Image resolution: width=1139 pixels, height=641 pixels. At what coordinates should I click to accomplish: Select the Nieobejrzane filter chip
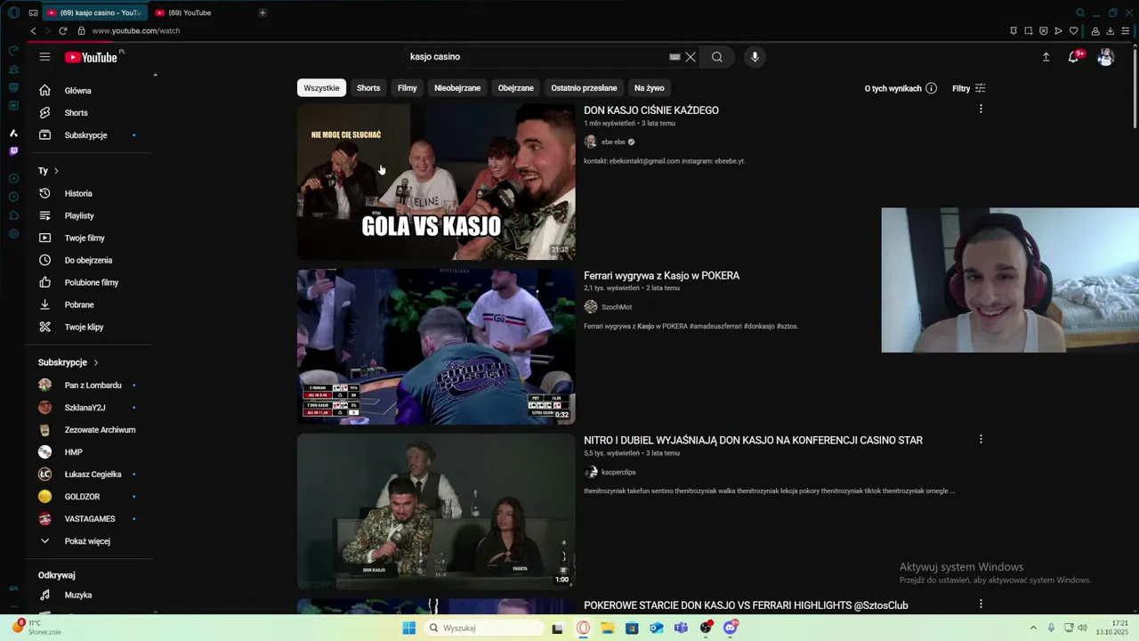click(x=457, y=88)
